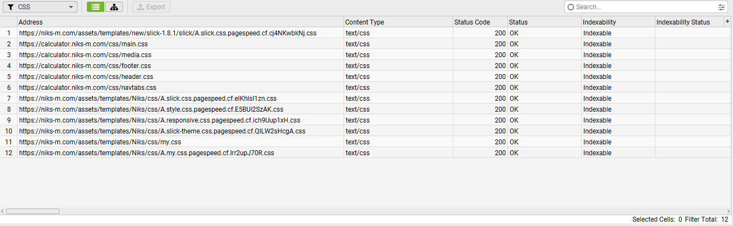
Task: Sort by Content Type column header
Action: tap(398, 22)
